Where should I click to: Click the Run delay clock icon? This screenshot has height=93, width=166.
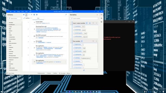(60, 73)
